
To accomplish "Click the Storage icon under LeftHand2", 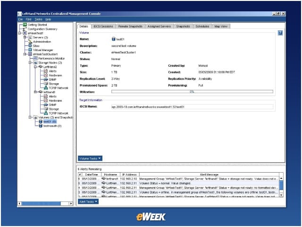I will [x=46, y=84].
